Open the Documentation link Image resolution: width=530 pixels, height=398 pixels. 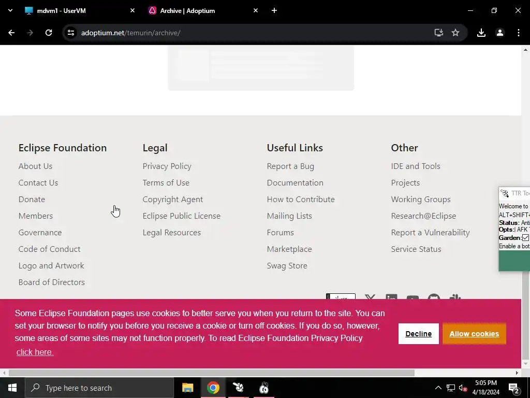pyautogui.click(x=295, y=183)
